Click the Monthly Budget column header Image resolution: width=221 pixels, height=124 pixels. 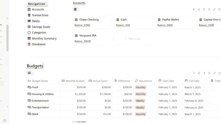(x=73, y=81)
